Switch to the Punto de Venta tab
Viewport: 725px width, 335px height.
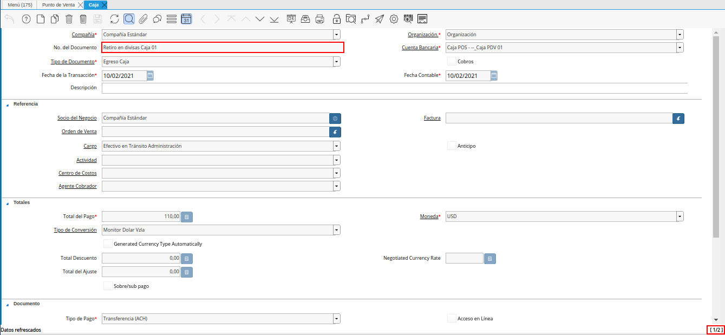click(x=58, y=5)
